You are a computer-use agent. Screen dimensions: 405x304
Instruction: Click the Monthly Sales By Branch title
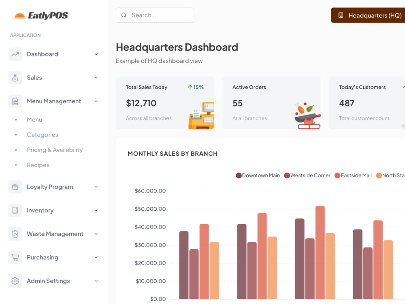coord(173,154)
